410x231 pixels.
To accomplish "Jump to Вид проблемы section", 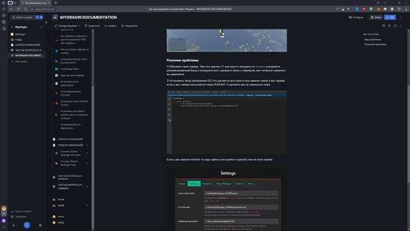I will (x=373, y=40).
